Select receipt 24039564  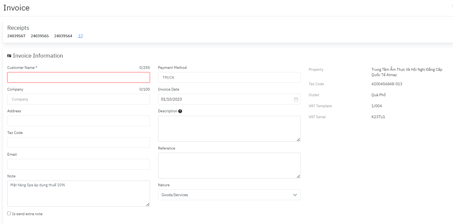tap(63, 36)
